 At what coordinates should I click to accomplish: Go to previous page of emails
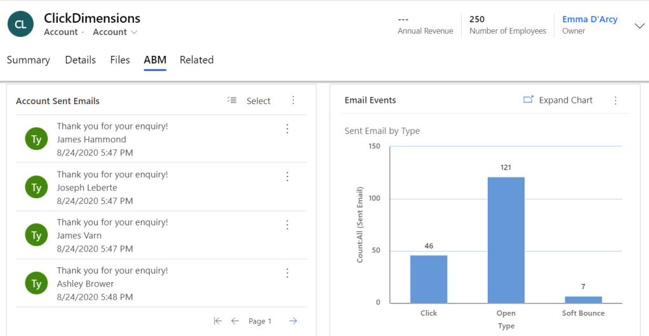(x=235, y=321)
